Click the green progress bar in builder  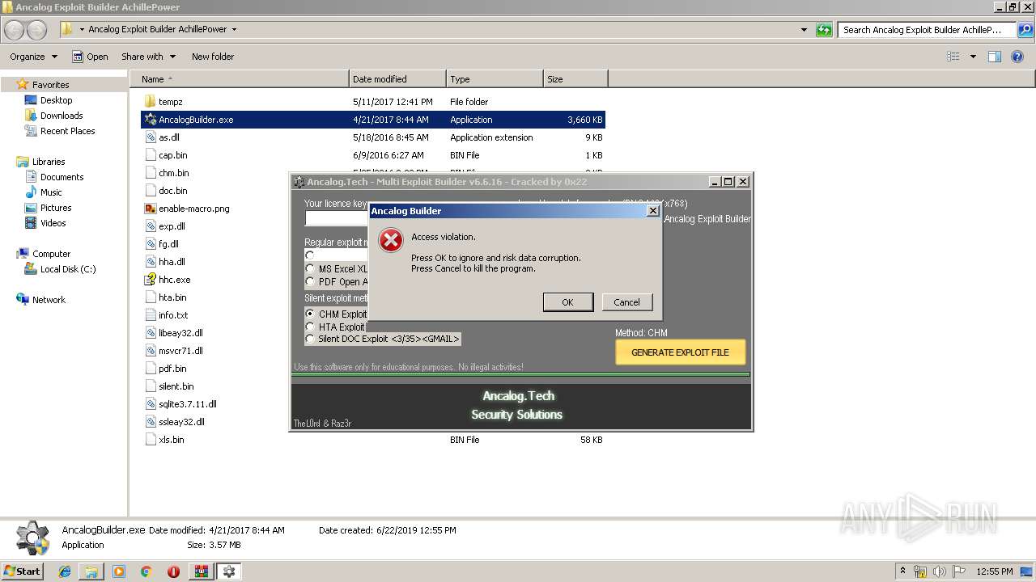tap(521, 374)
